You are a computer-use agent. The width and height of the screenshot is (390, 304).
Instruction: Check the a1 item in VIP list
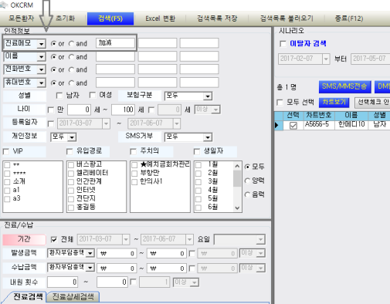[x=7, y=191]
